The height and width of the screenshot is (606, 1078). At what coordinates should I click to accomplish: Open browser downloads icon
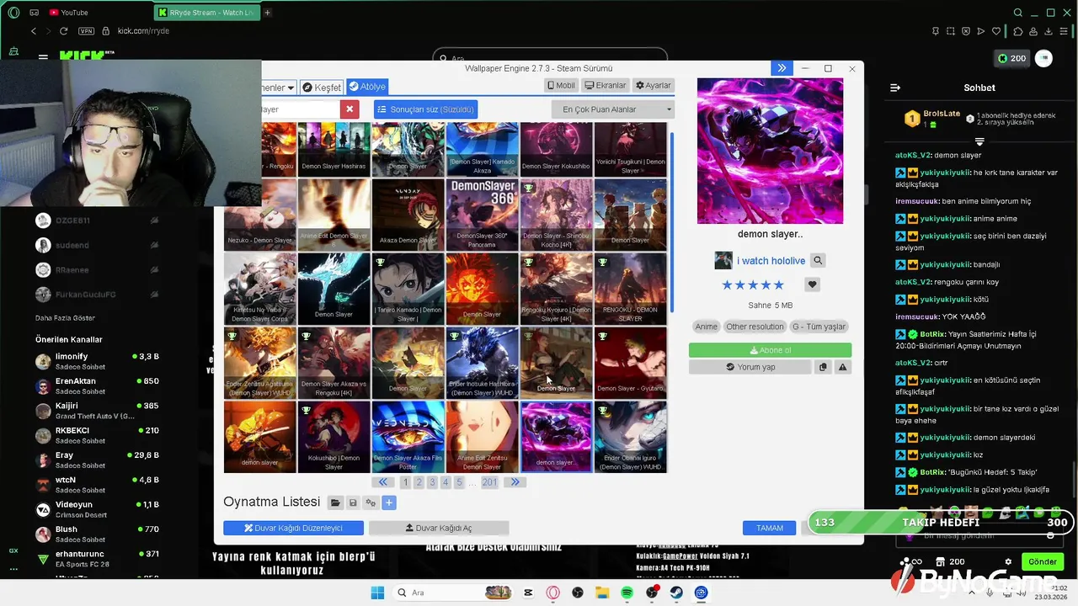(1048, 31)
